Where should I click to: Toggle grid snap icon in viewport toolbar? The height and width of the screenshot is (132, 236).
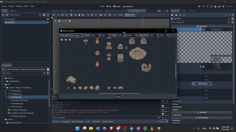point(92,15)
